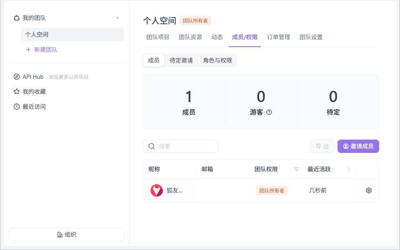Click the 几秒前 cell
This screenshot has width=400, height=250.
(x=318, y=190)
